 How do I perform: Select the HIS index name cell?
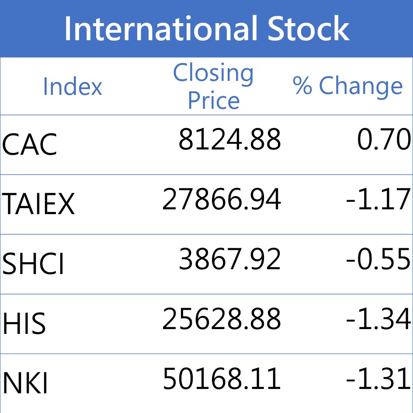24,324
